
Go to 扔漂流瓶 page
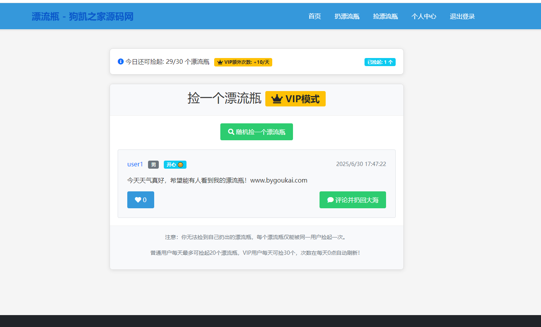[x=347, y=16]
